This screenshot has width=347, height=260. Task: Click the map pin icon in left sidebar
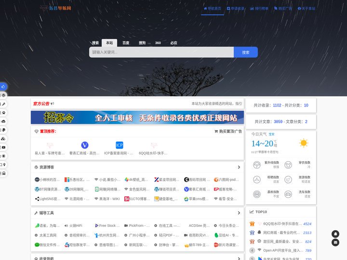coord(4,165)
